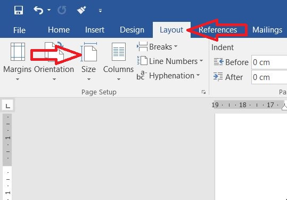Screen dimensions: 287x200
Task: Expand the Hyphenation dropdown
Action: coord(198,75)
